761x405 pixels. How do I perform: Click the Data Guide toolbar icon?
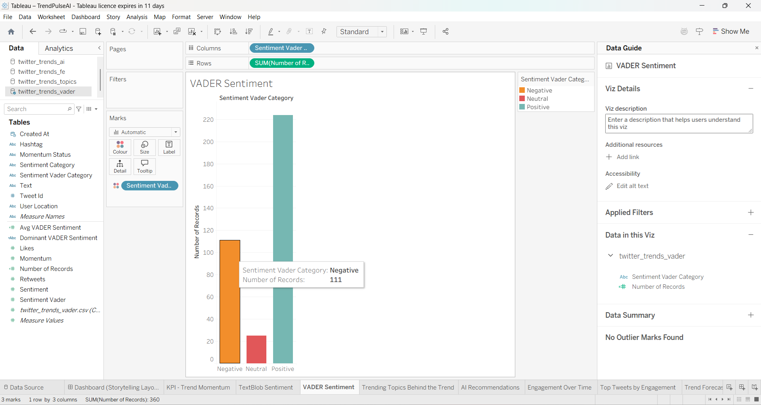(700, 31)
